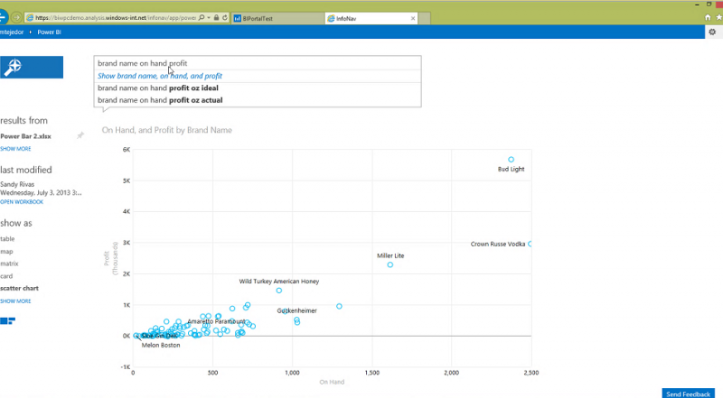
Task: Click the tile layout icon under show as
Action: [x=8, y=320]
